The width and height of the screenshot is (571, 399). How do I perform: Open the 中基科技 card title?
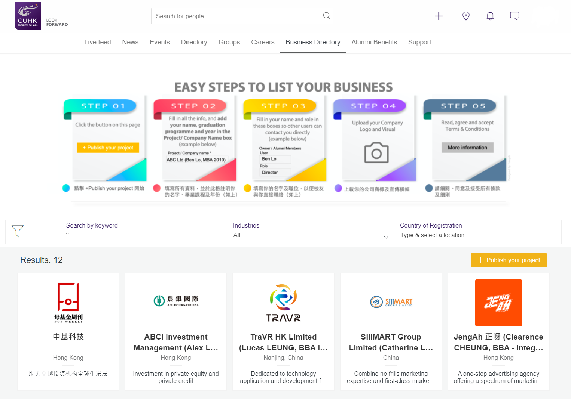(68, 337)
